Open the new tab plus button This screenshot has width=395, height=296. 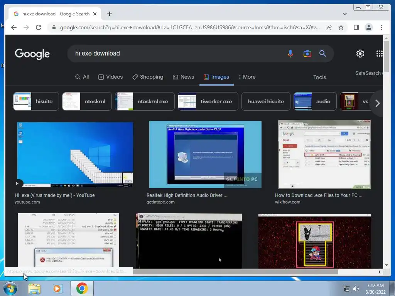[x=109, y=14]
